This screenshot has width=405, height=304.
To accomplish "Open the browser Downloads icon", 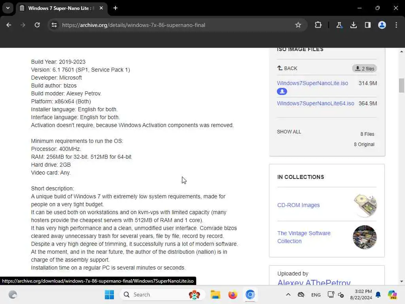I will point(353,25).
